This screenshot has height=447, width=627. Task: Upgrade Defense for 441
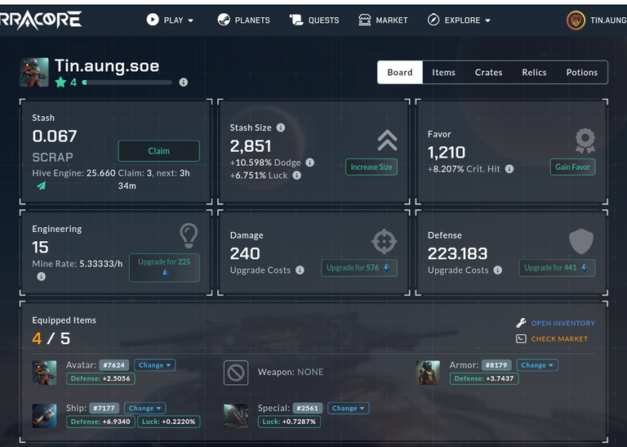557,268
